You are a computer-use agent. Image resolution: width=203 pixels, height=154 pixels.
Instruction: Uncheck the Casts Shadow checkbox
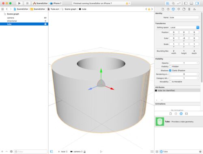pos(170,70)
